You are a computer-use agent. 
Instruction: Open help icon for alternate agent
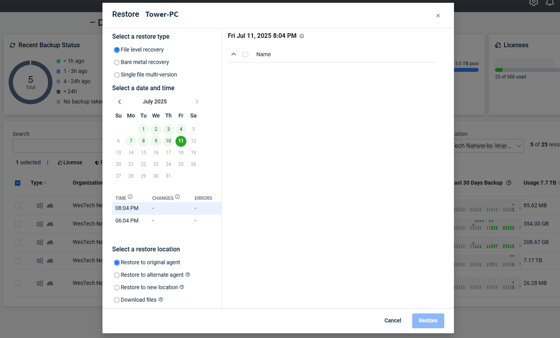pyautogui.click(x=188, y=275)
